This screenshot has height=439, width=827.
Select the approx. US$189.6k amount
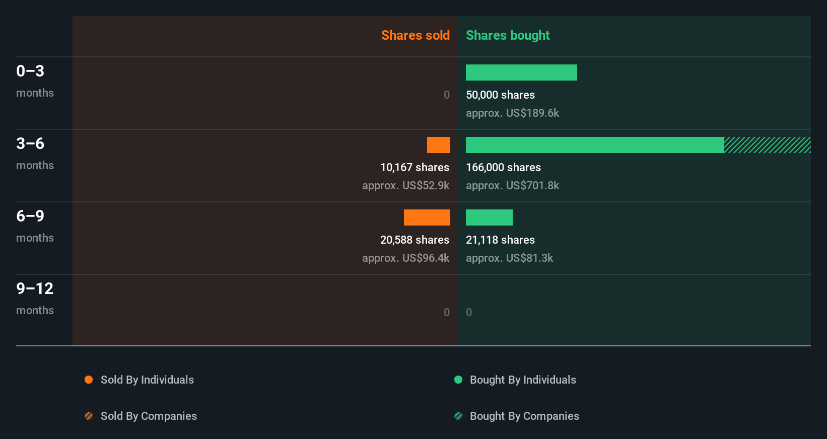(x=512, y=113)
